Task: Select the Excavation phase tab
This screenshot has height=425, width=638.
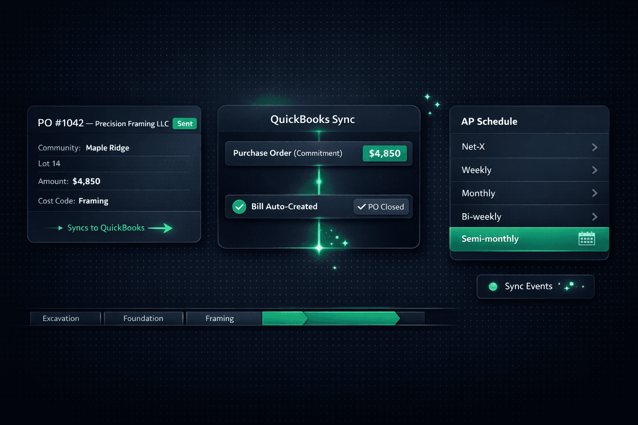Action: tap(65, 318)
